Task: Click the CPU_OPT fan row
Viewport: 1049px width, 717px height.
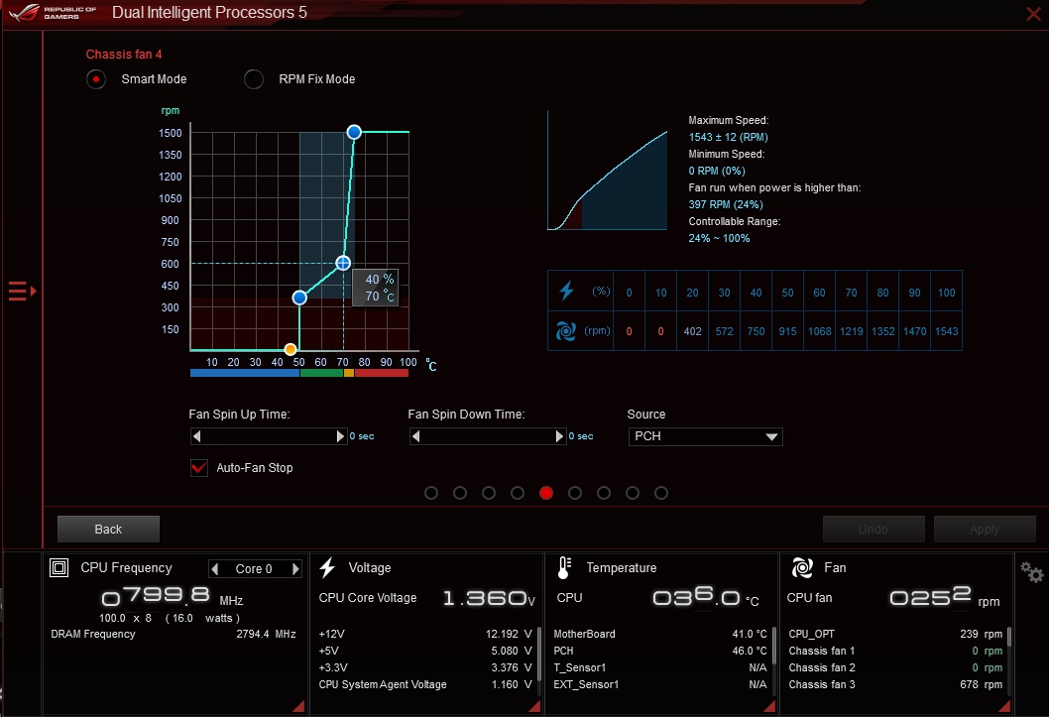Action: (x=895, y=634)
